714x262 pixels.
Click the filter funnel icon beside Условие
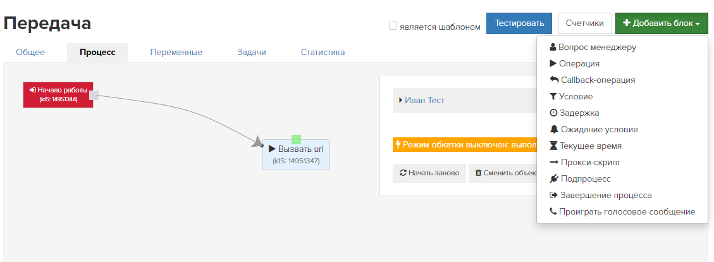(553, 96)
